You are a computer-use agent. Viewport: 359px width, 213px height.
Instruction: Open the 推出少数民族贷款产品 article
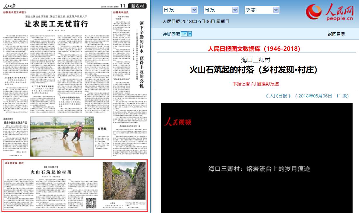click(16, 122)
